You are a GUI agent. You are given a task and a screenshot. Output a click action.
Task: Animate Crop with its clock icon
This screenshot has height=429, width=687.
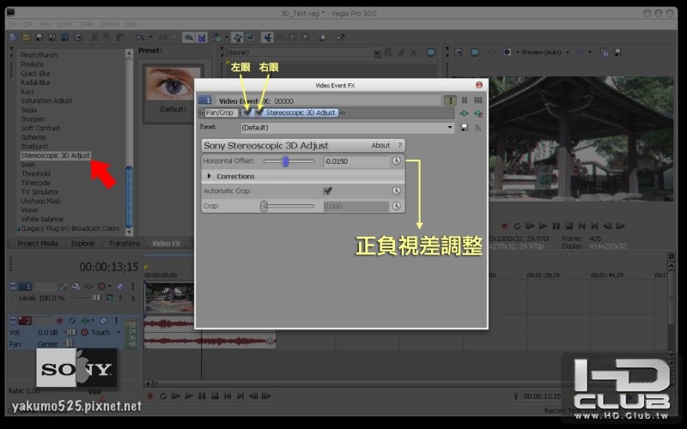tap(396, 206)
